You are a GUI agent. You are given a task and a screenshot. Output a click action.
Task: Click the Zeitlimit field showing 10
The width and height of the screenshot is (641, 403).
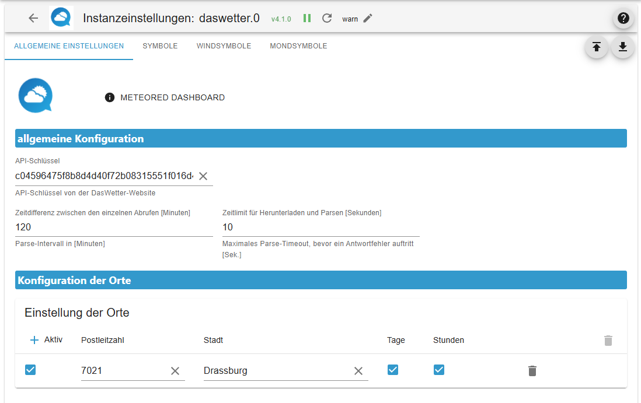[x=321, y=227]
